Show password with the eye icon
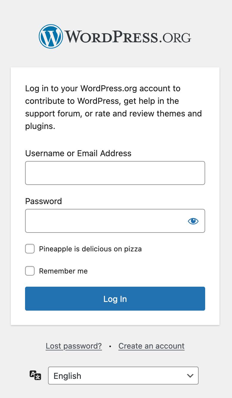Image resolution: width=232 pixels, height=398 pixels. pyautogui.click(x=193, y=221)
